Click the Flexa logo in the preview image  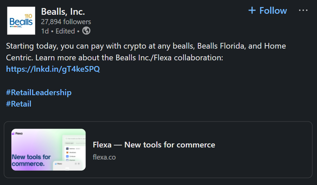[17, 133]
